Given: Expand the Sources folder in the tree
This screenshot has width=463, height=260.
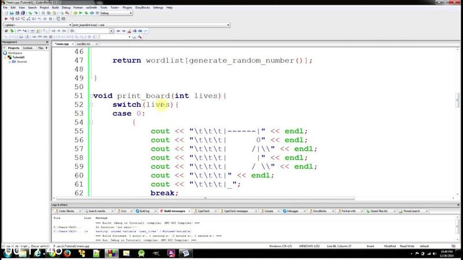Looking at the screenshot, I should [9, 62].
